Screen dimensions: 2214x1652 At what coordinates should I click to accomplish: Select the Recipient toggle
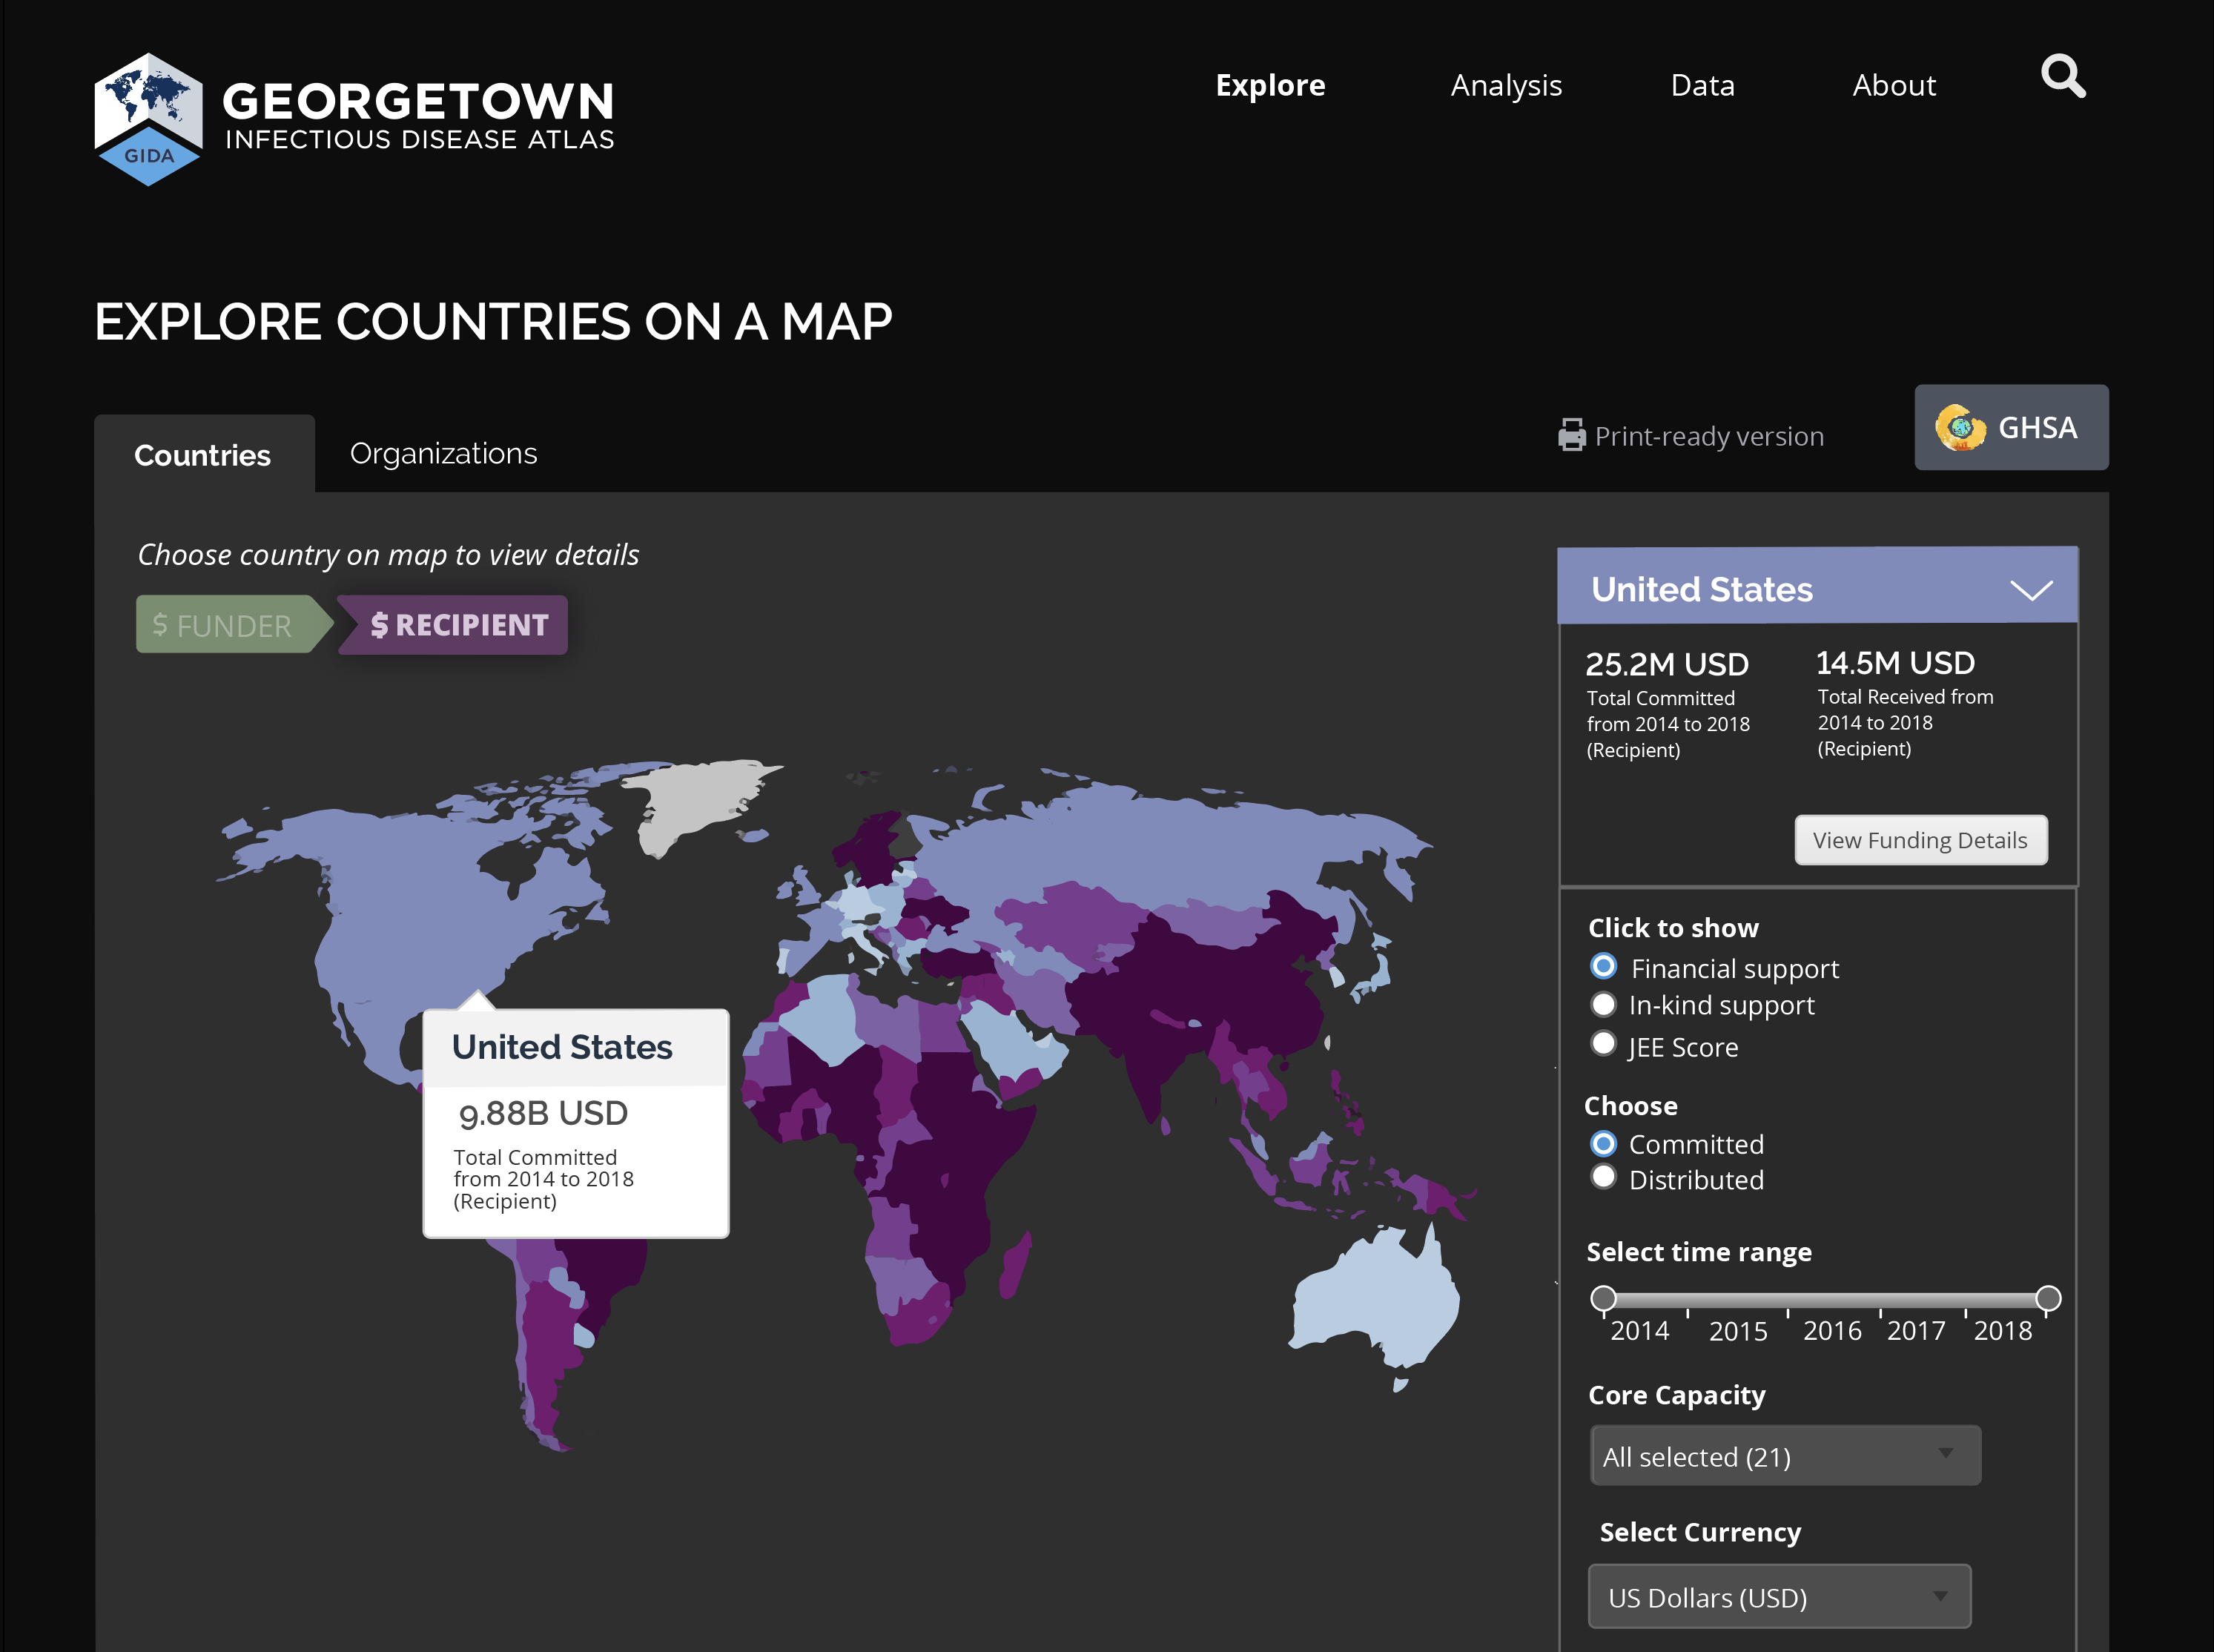(453, 625)
